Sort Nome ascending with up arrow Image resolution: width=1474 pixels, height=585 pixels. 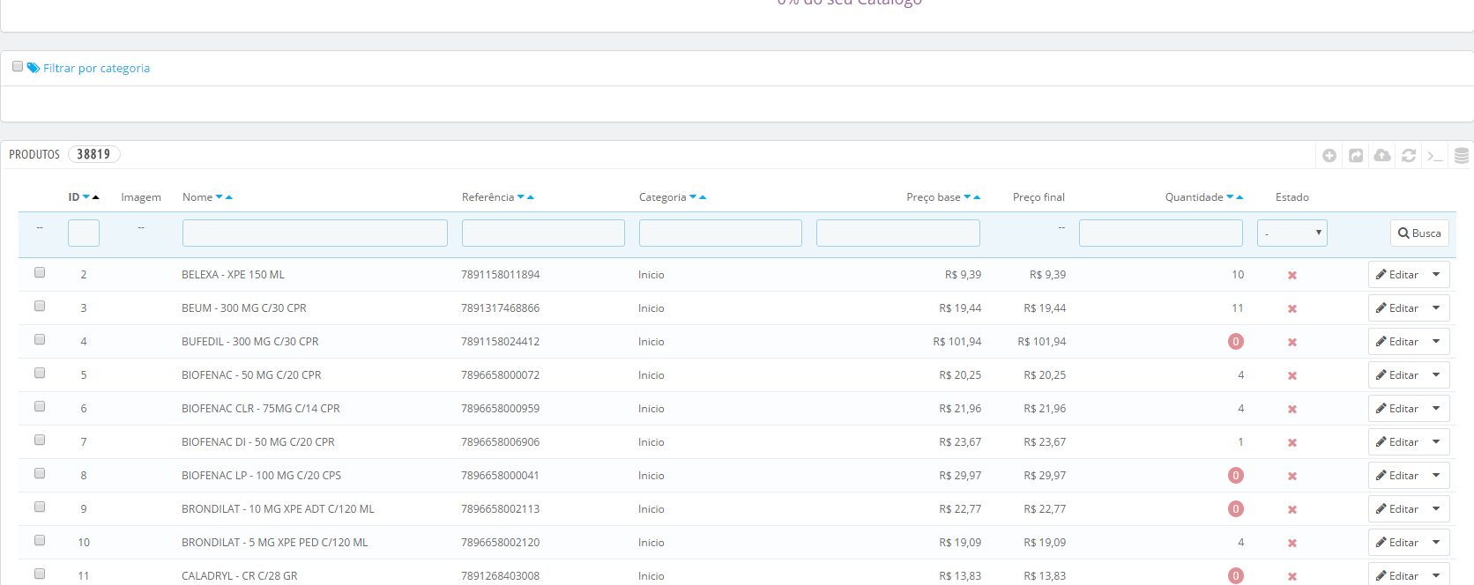click(229, 197)
